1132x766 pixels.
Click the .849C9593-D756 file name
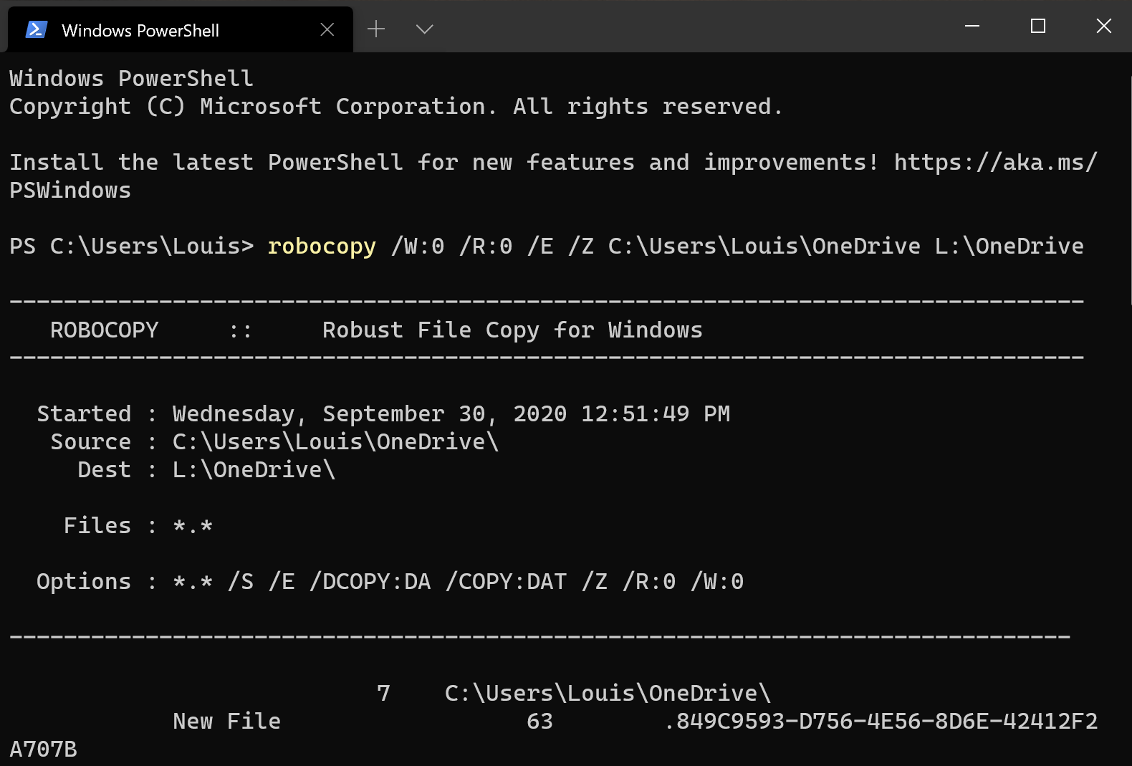pyautogui.click(x=881, y=722)
